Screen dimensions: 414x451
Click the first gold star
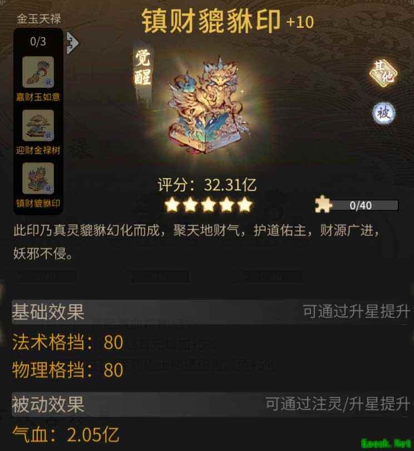[172, 205]
